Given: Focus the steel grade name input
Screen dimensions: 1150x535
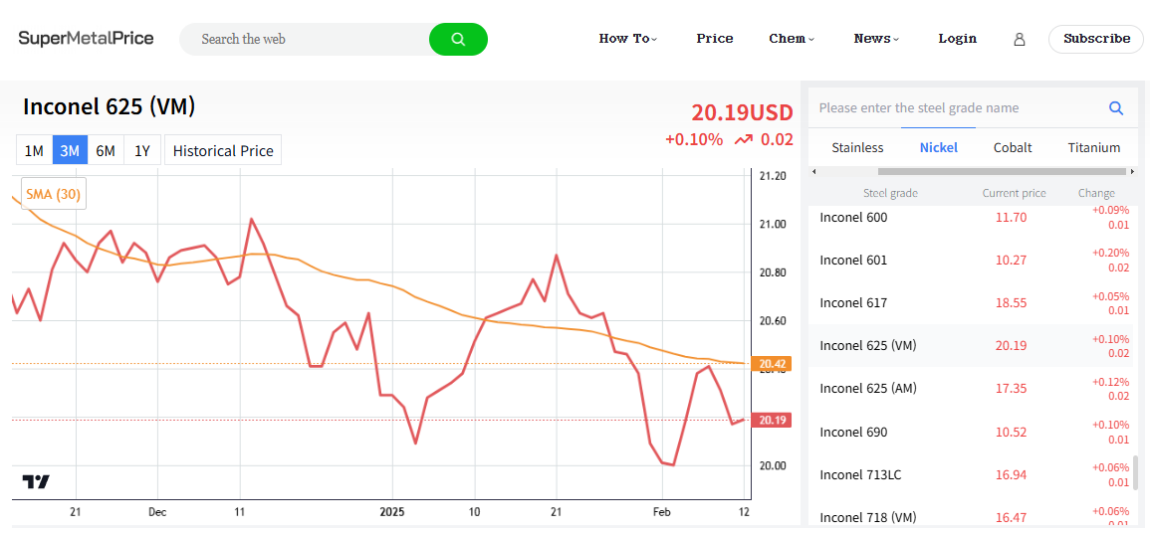Looking at the screenshot, I should click(957, 108).
